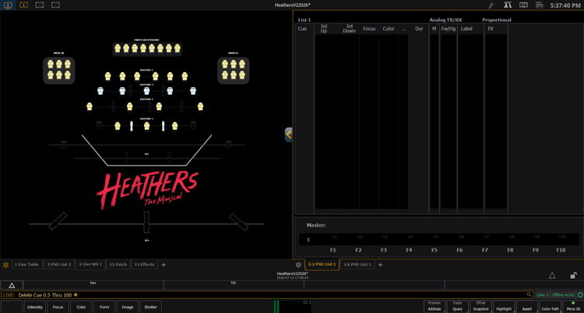Viewport: 584px width, 313px height.
Task: Click the Dur column header
Action: coord(419,29)
